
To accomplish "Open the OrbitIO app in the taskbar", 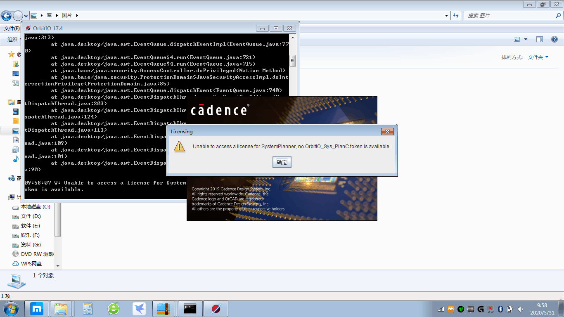I will pyautogui.click(x=216, y=309).
